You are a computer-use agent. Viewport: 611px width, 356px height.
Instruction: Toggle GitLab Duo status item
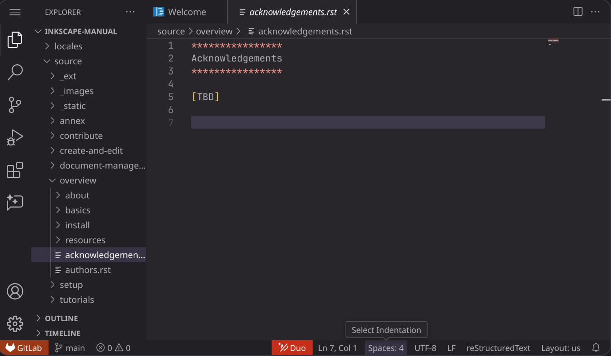292,348
